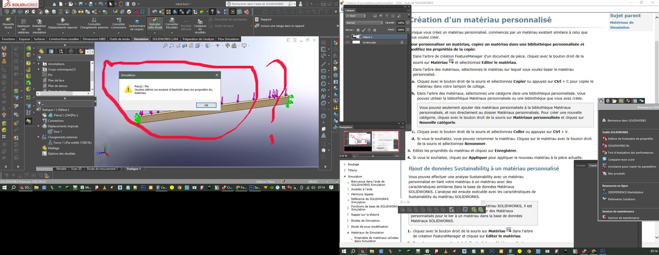Open 3DEXPERIENCE Marketplace link
Viewport: 659px width, 255px height.
click(625, 192)
